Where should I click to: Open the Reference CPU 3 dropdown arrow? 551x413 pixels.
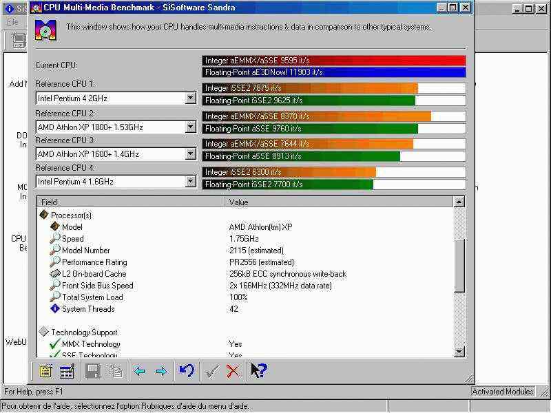pos(190,153)
